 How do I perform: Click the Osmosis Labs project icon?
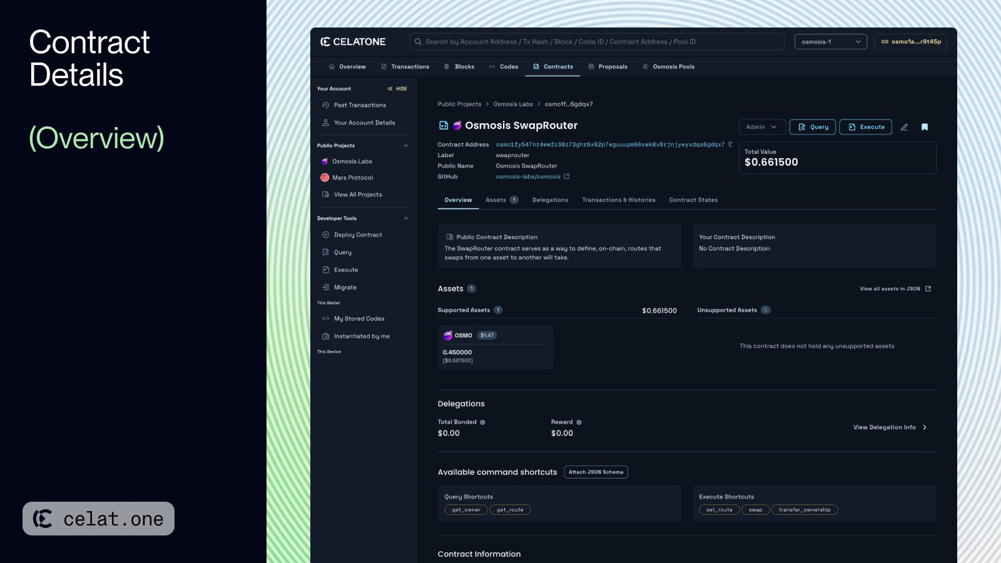325,161
